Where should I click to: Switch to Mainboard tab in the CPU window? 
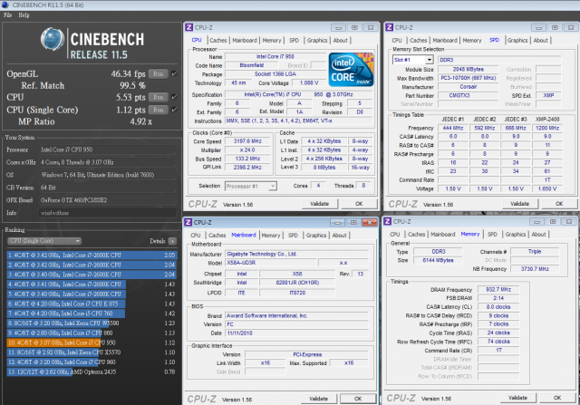[245, 40]
